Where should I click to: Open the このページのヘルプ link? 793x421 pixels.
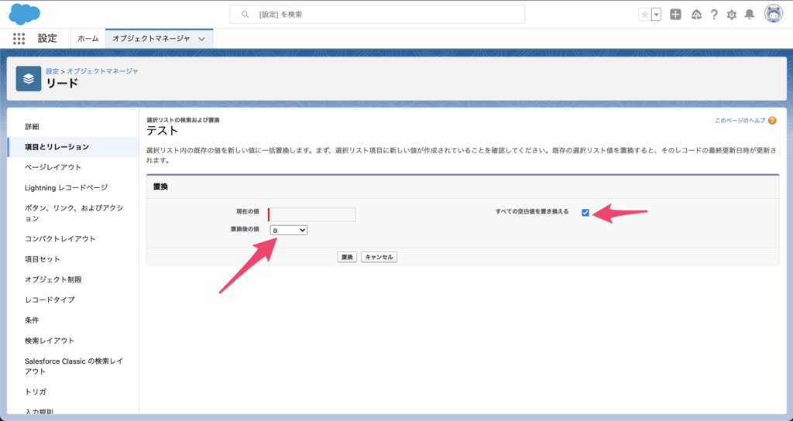click(x=740, y=121)
